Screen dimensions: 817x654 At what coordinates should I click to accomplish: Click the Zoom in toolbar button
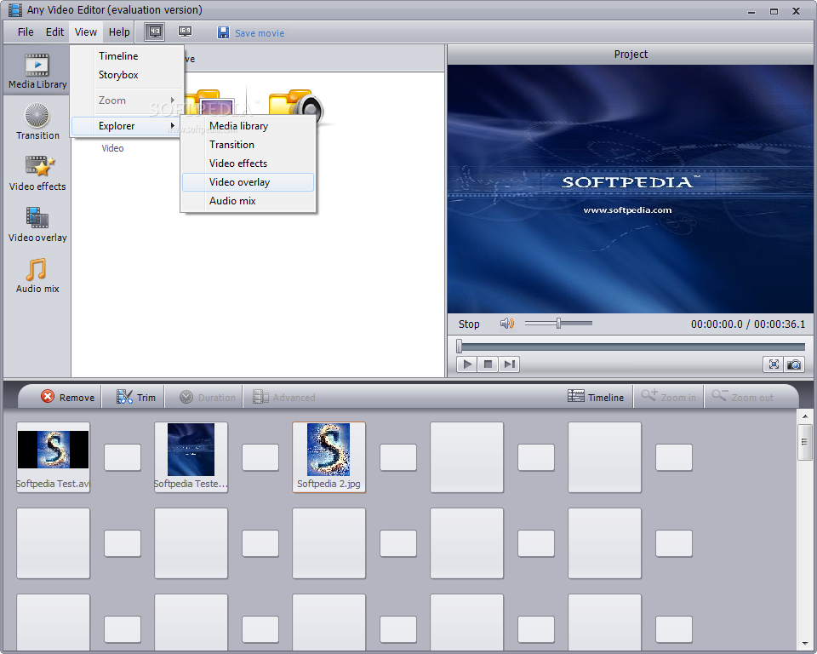669,398
